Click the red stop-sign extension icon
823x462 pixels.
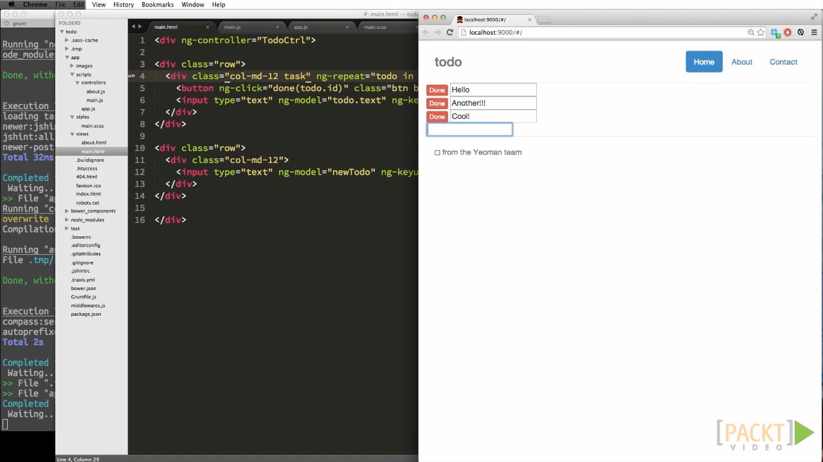click(x=788, y=32)
